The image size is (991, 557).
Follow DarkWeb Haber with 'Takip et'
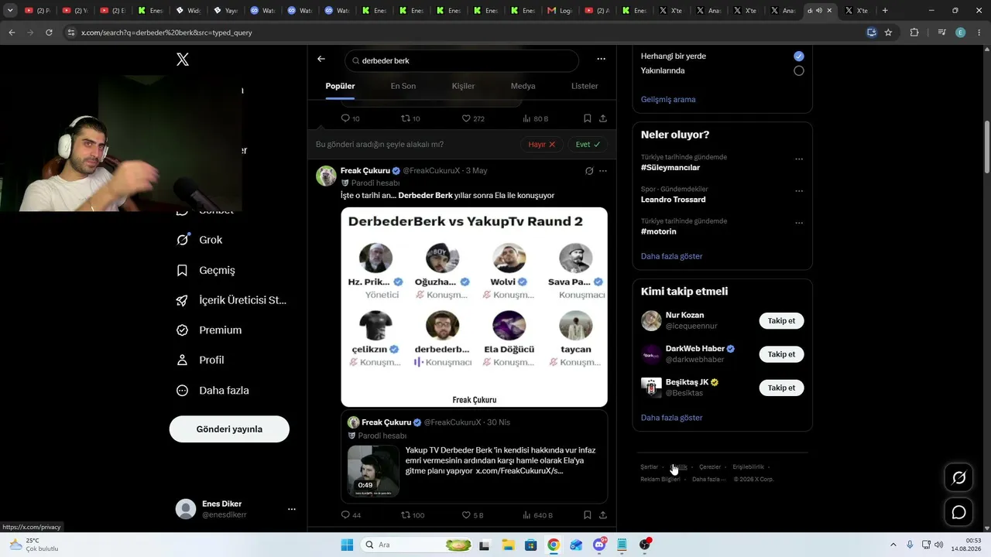coord(781,354)
